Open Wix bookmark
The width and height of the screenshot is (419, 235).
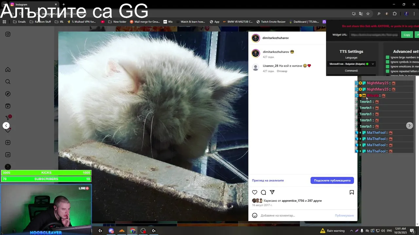[168, 22]
